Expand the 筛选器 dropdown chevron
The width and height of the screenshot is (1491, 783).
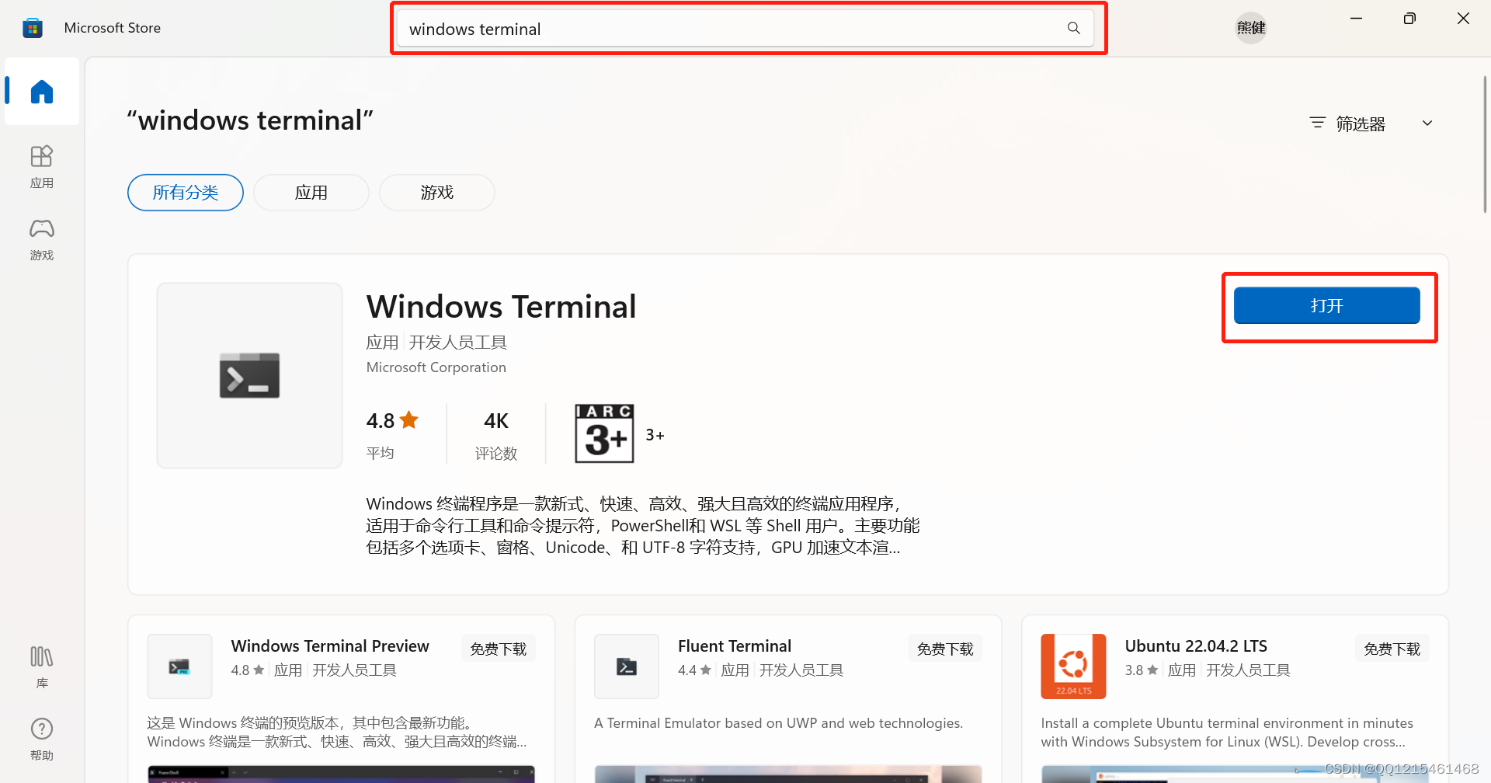(x=1427, y=123)
